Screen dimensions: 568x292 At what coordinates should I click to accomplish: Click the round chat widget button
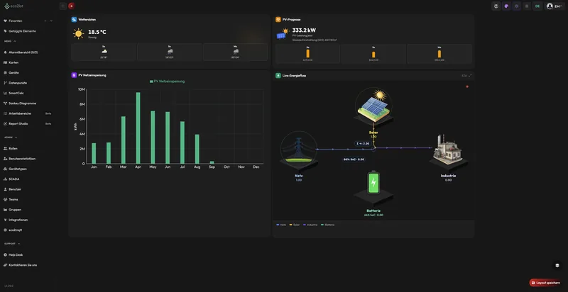[x=557, y=265]
